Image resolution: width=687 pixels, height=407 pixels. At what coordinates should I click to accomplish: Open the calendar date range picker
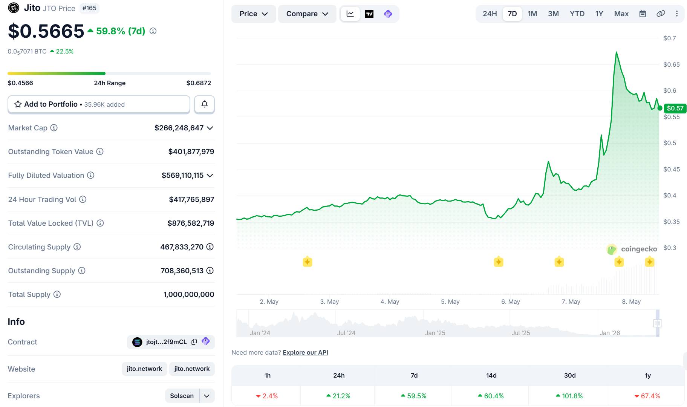643,14
